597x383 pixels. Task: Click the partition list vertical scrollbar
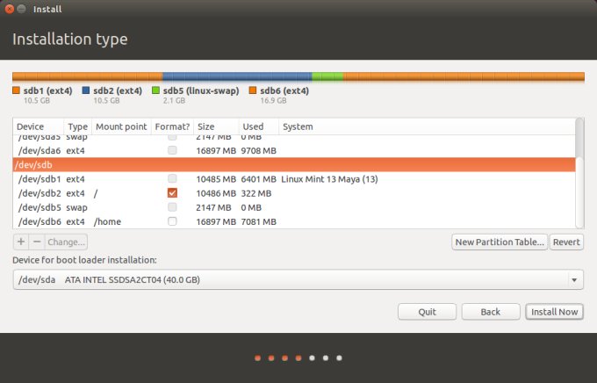[579, 176]
